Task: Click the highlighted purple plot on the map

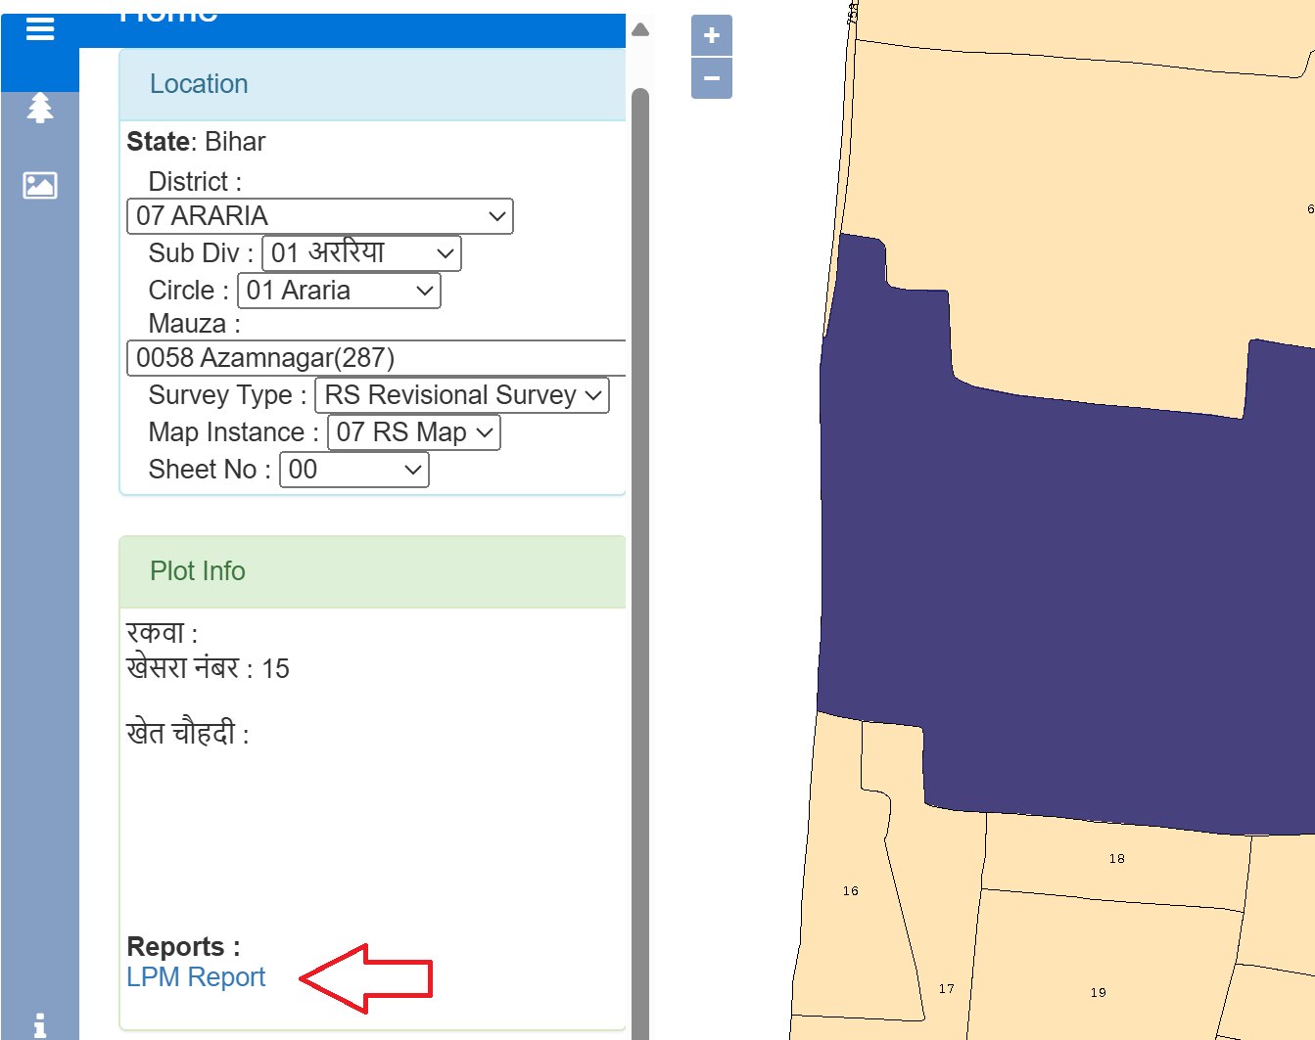Action: point(1057,587)
